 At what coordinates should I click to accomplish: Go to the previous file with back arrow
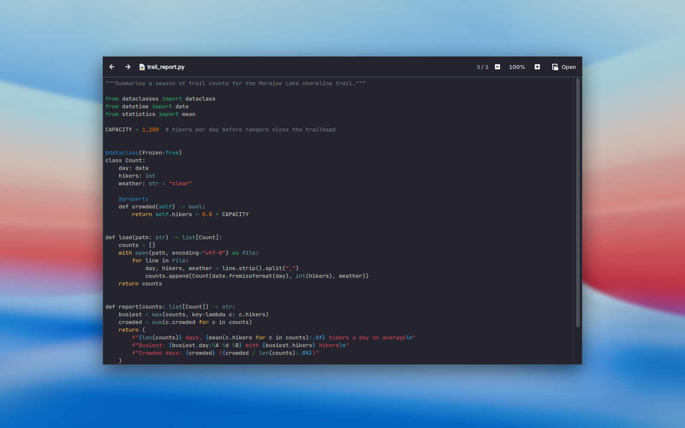point(112,67)
